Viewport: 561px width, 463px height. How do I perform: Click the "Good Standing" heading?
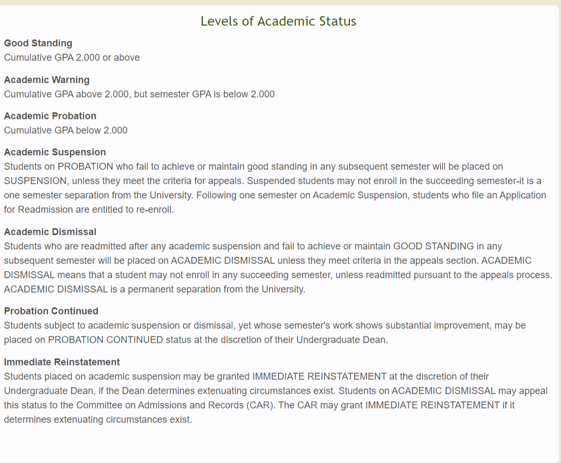click(38, 43)
